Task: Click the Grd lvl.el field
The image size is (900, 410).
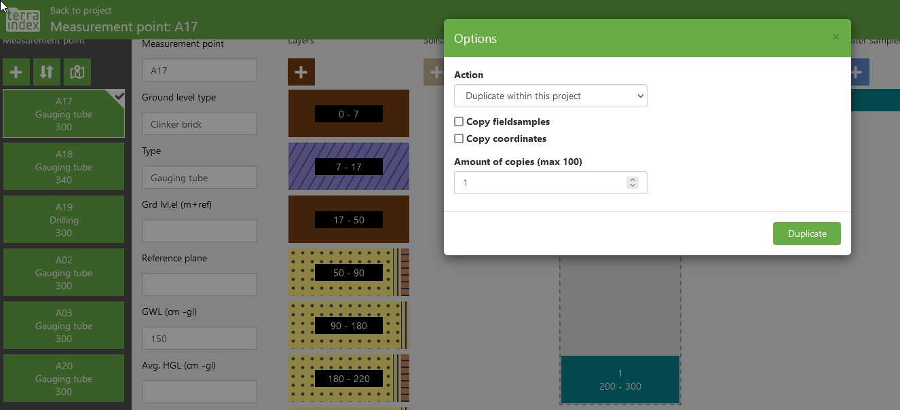Action: [x=200, y=231]
